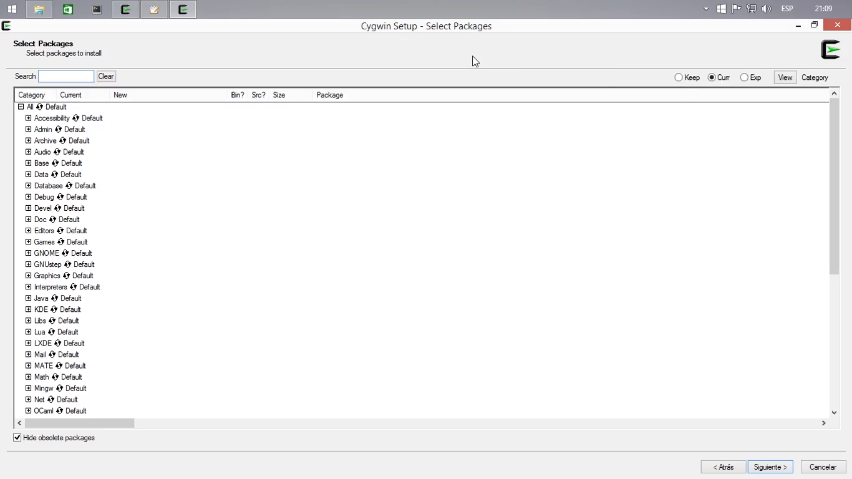Image resolution: width=852 pixels, height=479 pixels.
Task: Click inside the Search text field
Action: coord(65,75)
